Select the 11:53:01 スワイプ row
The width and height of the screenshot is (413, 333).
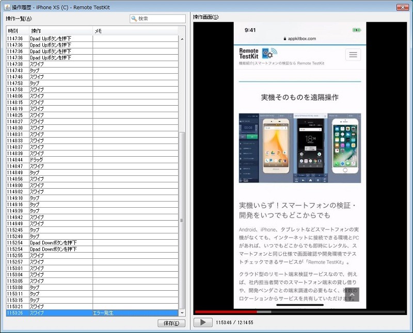(92, 268)
